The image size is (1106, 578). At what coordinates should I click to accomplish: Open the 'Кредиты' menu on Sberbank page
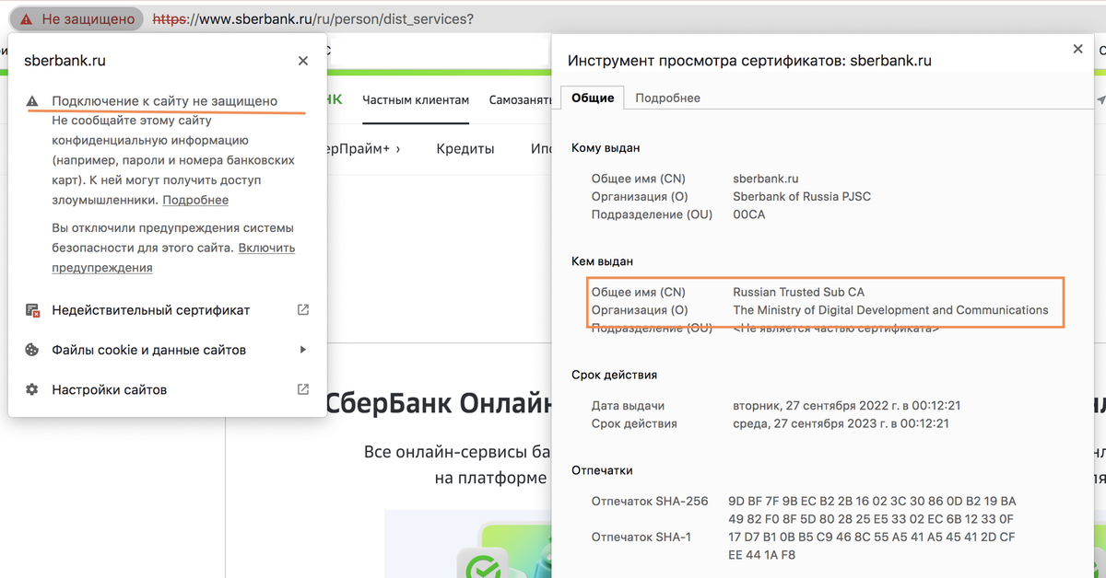click(x=465, y=148)
